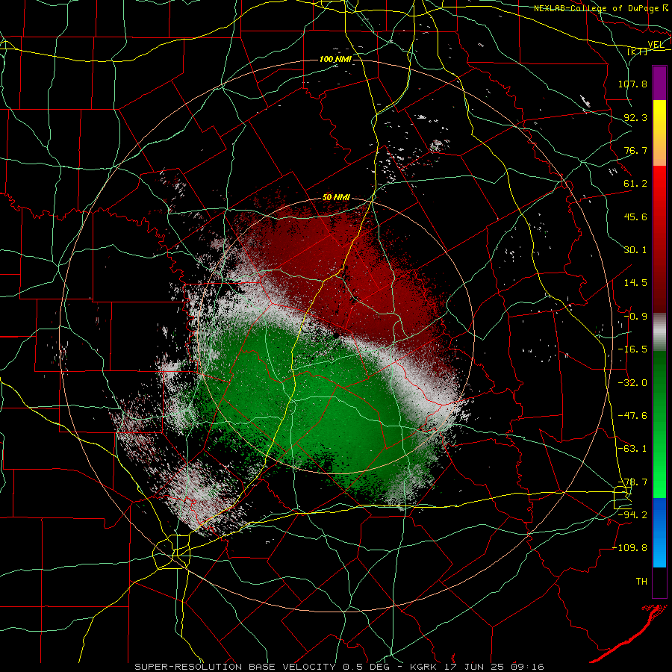Pick the gray near-zero segment of the color bar
The width and height of the screenshot is (672, 672).
[659, 332]
